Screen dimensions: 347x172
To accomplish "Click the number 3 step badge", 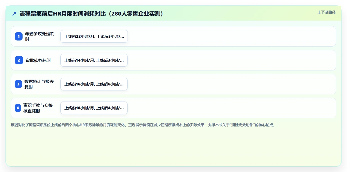I will 19,84.
